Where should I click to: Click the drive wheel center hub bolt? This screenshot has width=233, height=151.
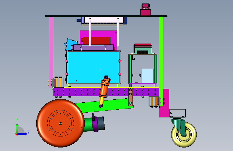pos(60,123)
